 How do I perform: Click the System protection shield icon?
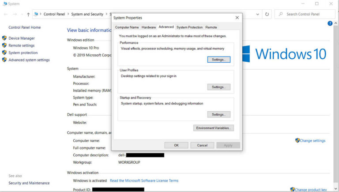4,53
